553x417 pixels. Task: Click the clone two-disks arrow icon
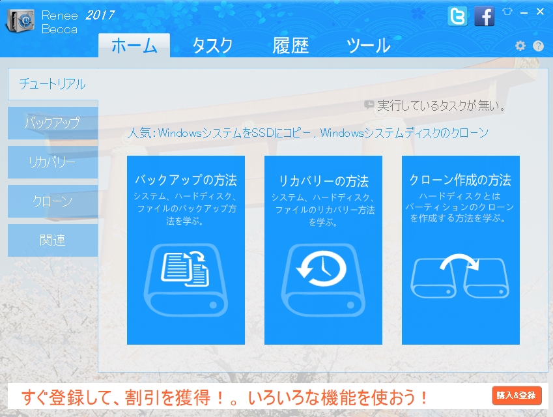[460, 276]
